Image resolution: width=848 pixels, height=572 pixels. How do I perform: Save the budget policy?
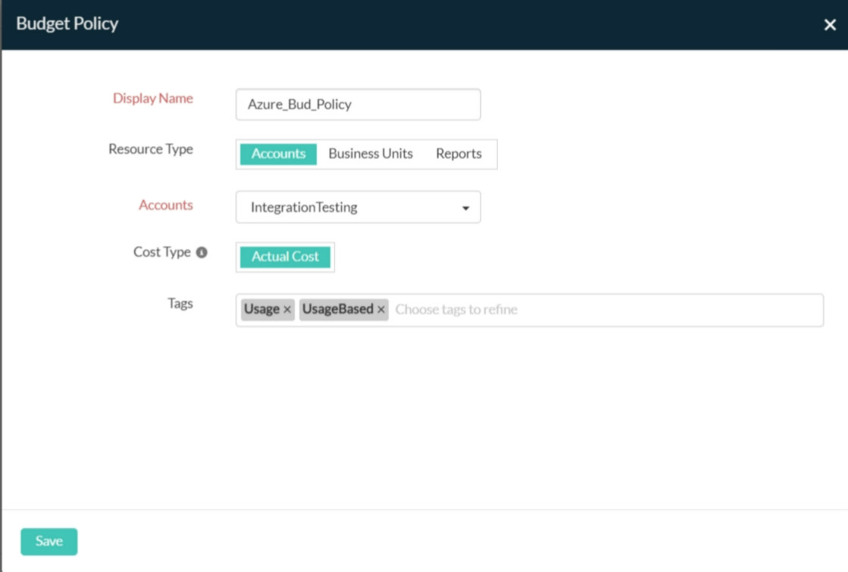point(49,541)
